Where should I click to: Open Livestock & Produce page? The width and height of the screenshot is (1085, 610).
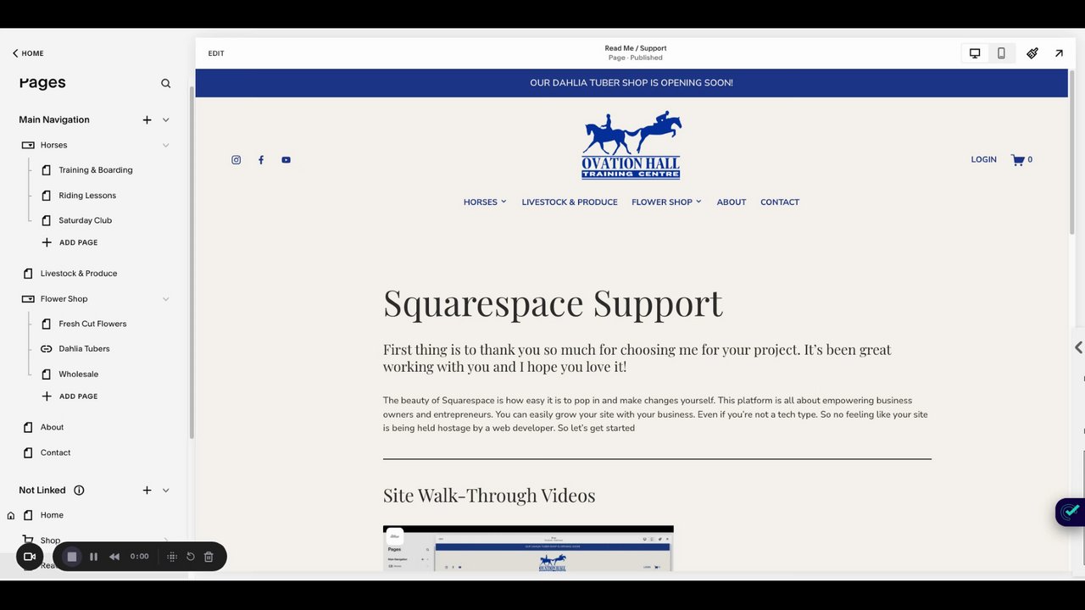(x=79, y=274)
